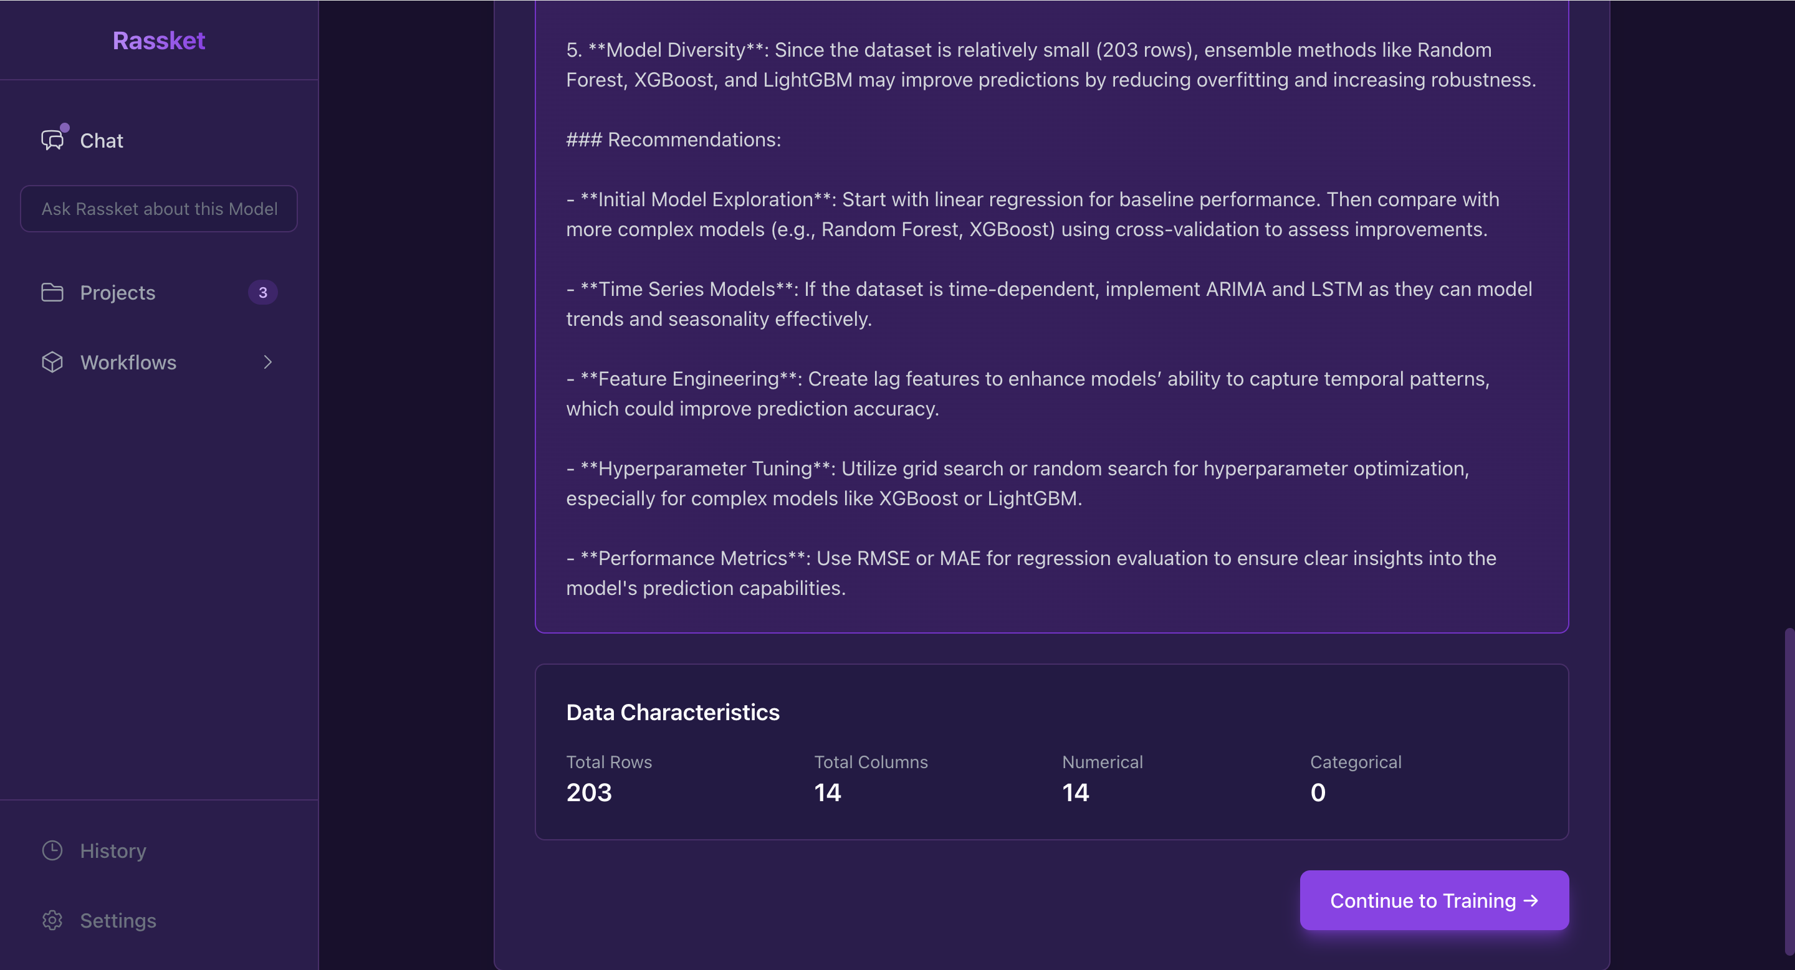The height and width of the screenshot is (970, 1795).
Task: Open Settings from the sidebar label
Action: (x=118, y=920)
